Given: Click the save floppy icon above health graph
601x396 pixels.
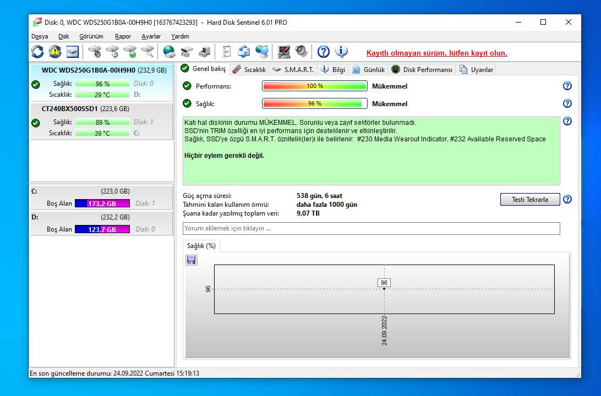Looking at the screenshot, I should point(192,261).
